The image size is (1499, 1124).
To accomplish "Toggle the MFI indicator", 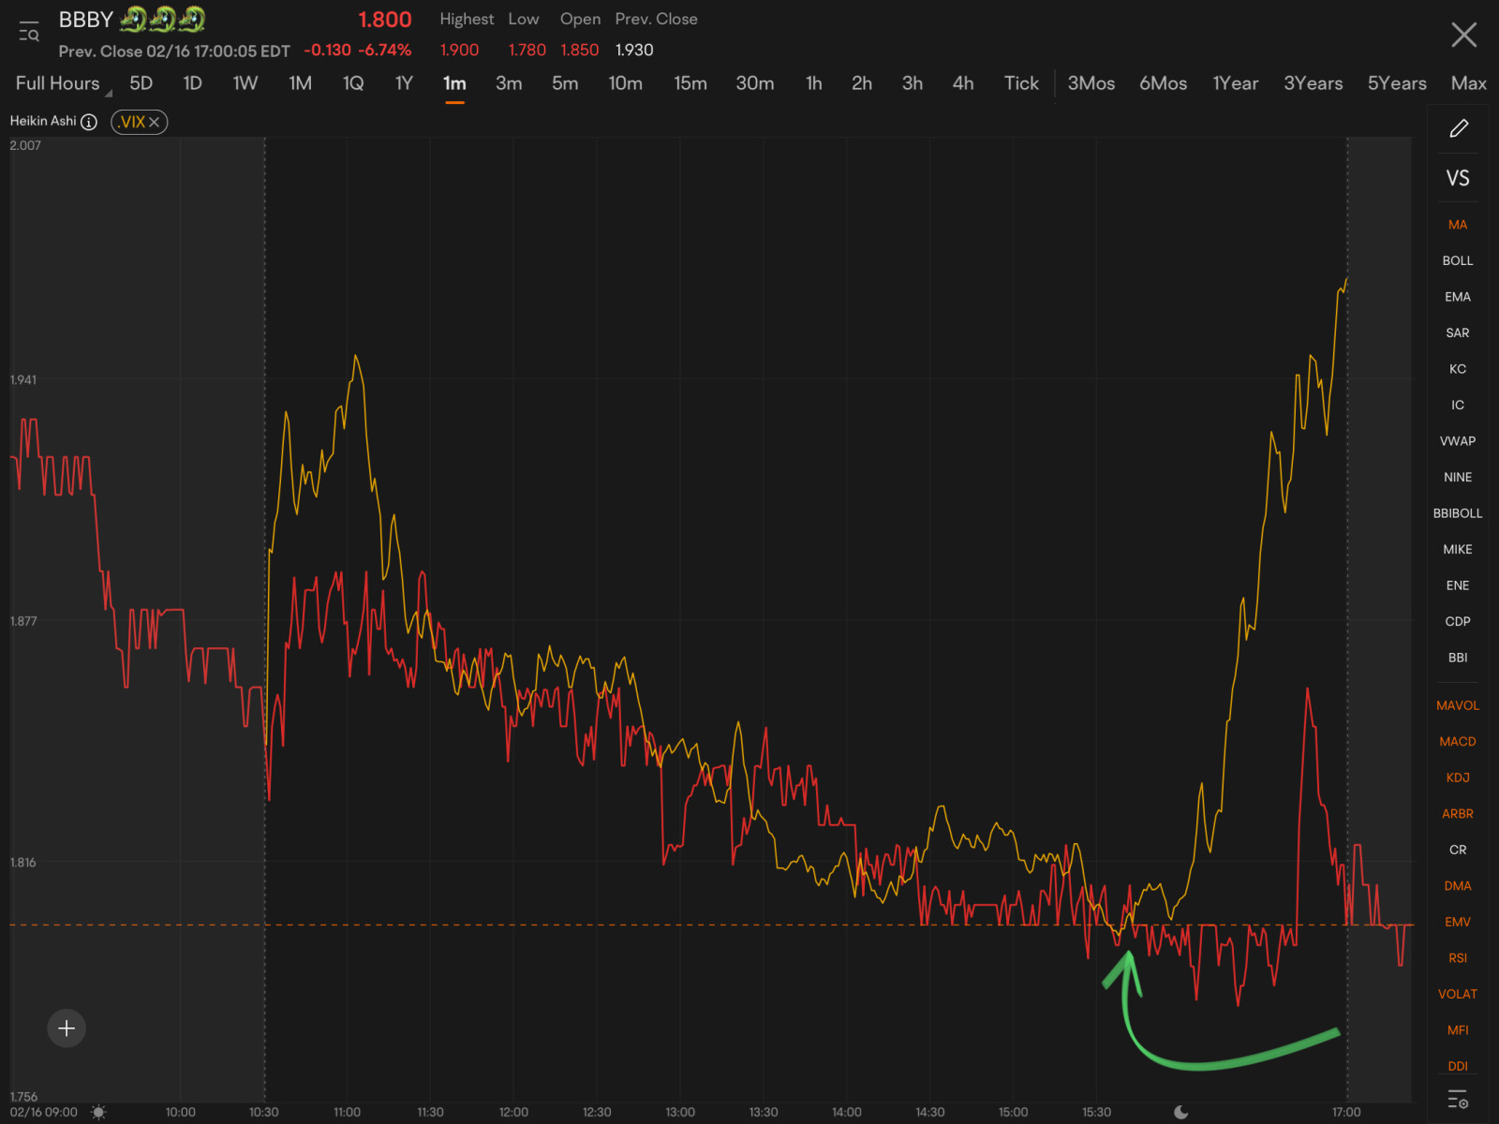I will (1458, 1029).
